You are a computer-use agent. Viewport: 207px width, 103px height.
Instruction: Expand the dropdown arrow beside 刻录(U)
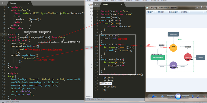pyautogui.click(x=189, y=12)
